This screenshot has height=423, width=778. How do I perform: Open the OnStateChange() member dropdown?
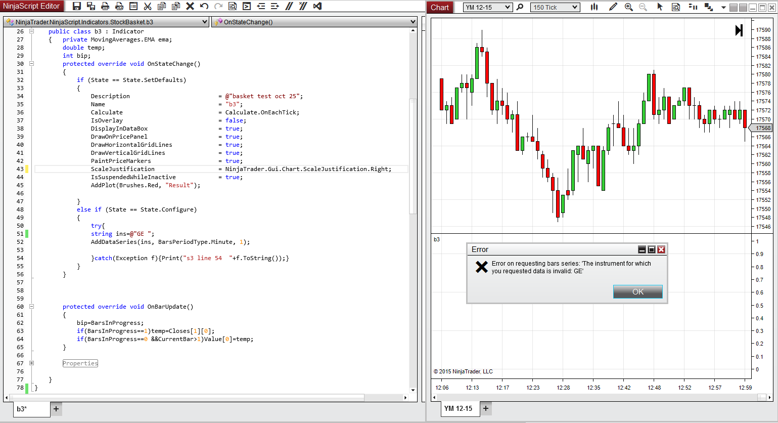click(314, 22)
